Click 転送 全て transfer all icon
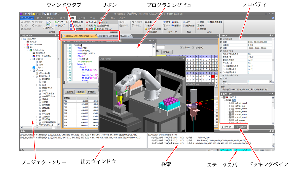 [184, 22]
